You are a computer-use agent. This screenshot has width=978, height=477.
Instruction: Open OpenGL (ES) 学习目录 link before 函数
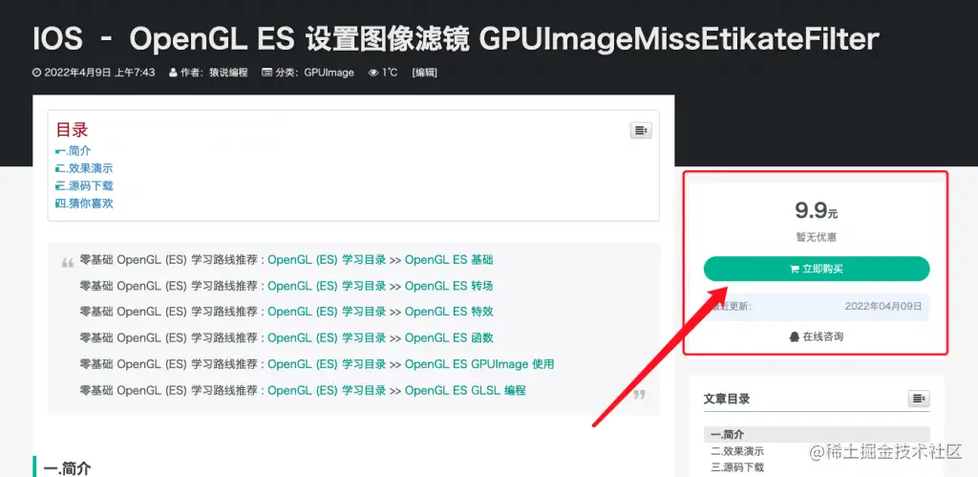click(327, 337)
